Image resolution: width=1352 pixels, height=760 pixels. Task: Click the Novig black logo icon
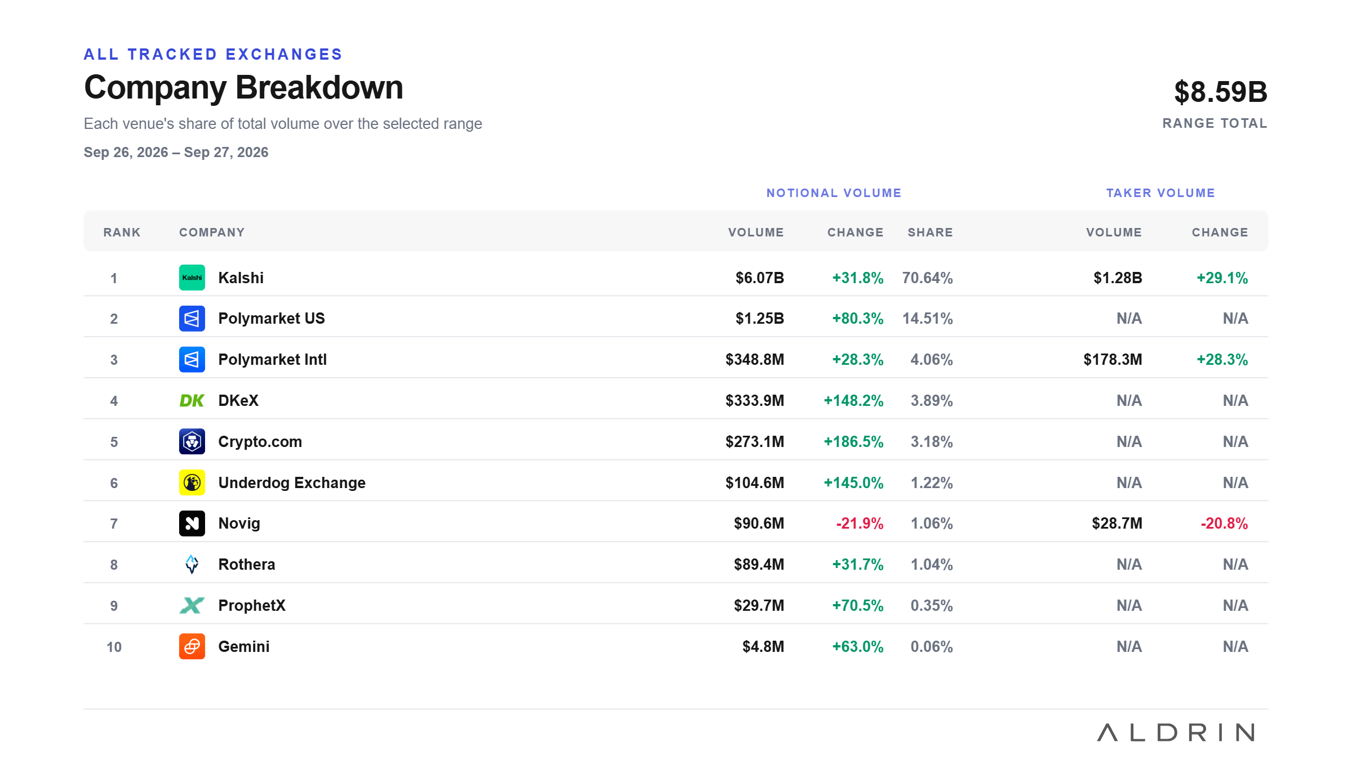tap(192, 524)
